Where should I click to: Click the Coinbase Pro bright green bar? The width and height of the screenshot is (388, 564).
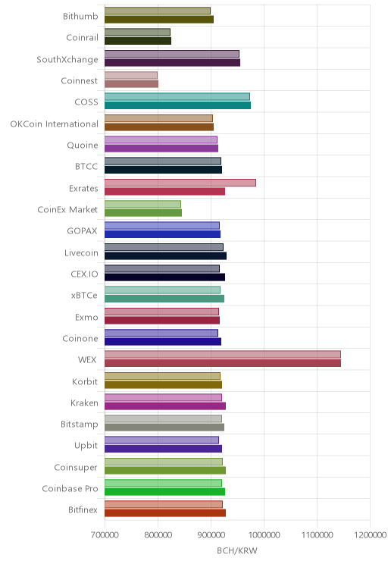(164, 492)
